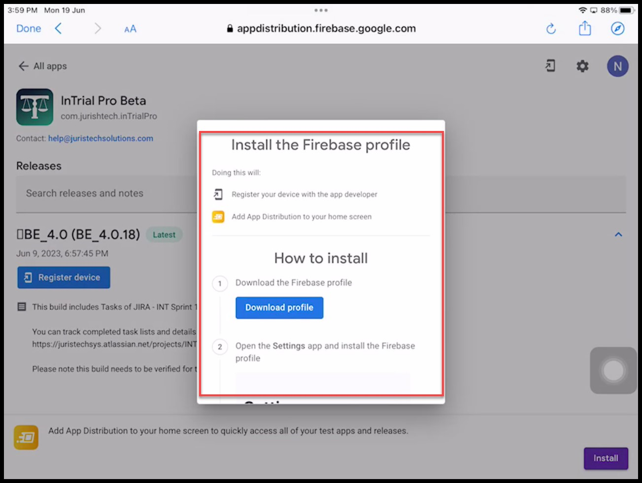The image size is (642, 483).
Task: Go back using the browser back chevron
Action: [x=59, y=29]
